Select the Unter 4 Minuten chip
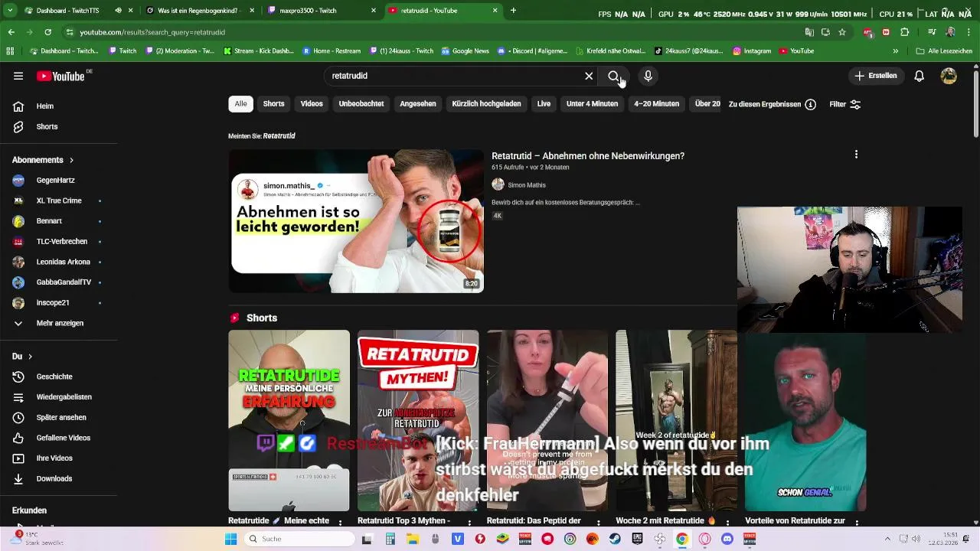Image resolution: width=980 pixels, height=551 pixels. [592, 104]
